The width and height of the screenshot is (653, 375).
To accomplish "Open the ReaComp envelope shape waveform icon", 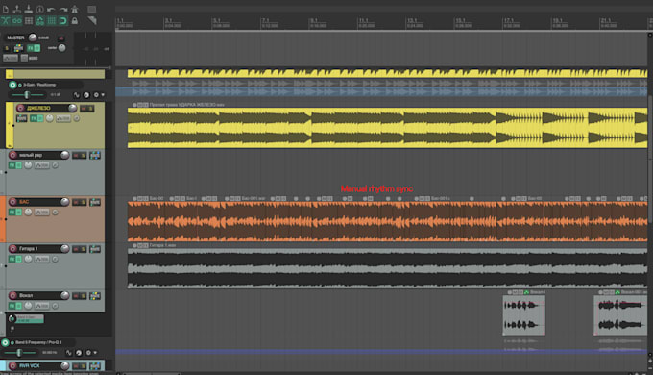I will tap(77, 95).
